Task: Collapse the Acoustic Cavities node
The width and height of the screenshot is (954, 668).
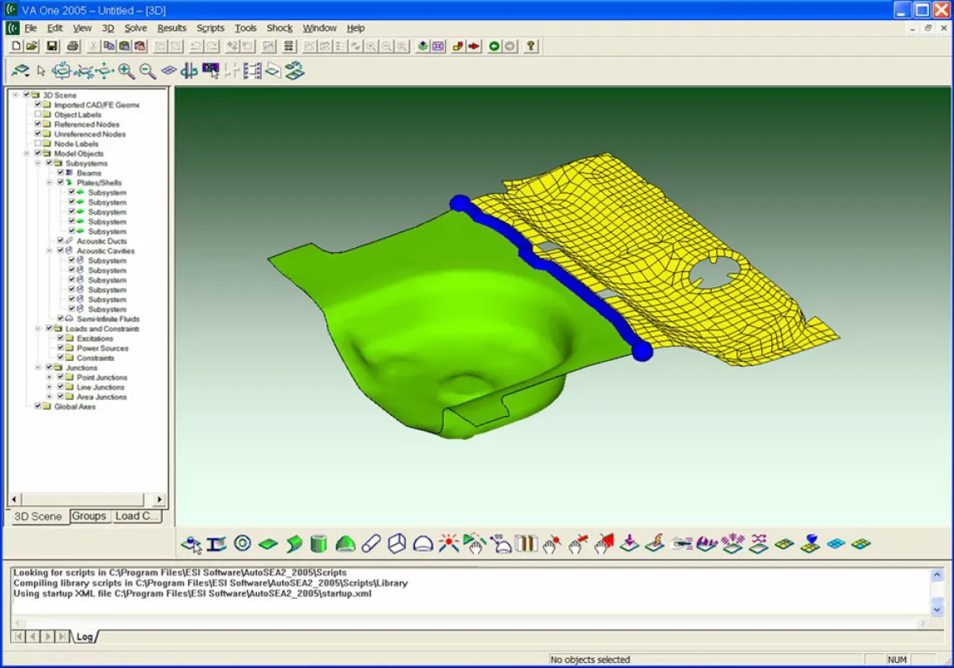Action: pos(49,250)
